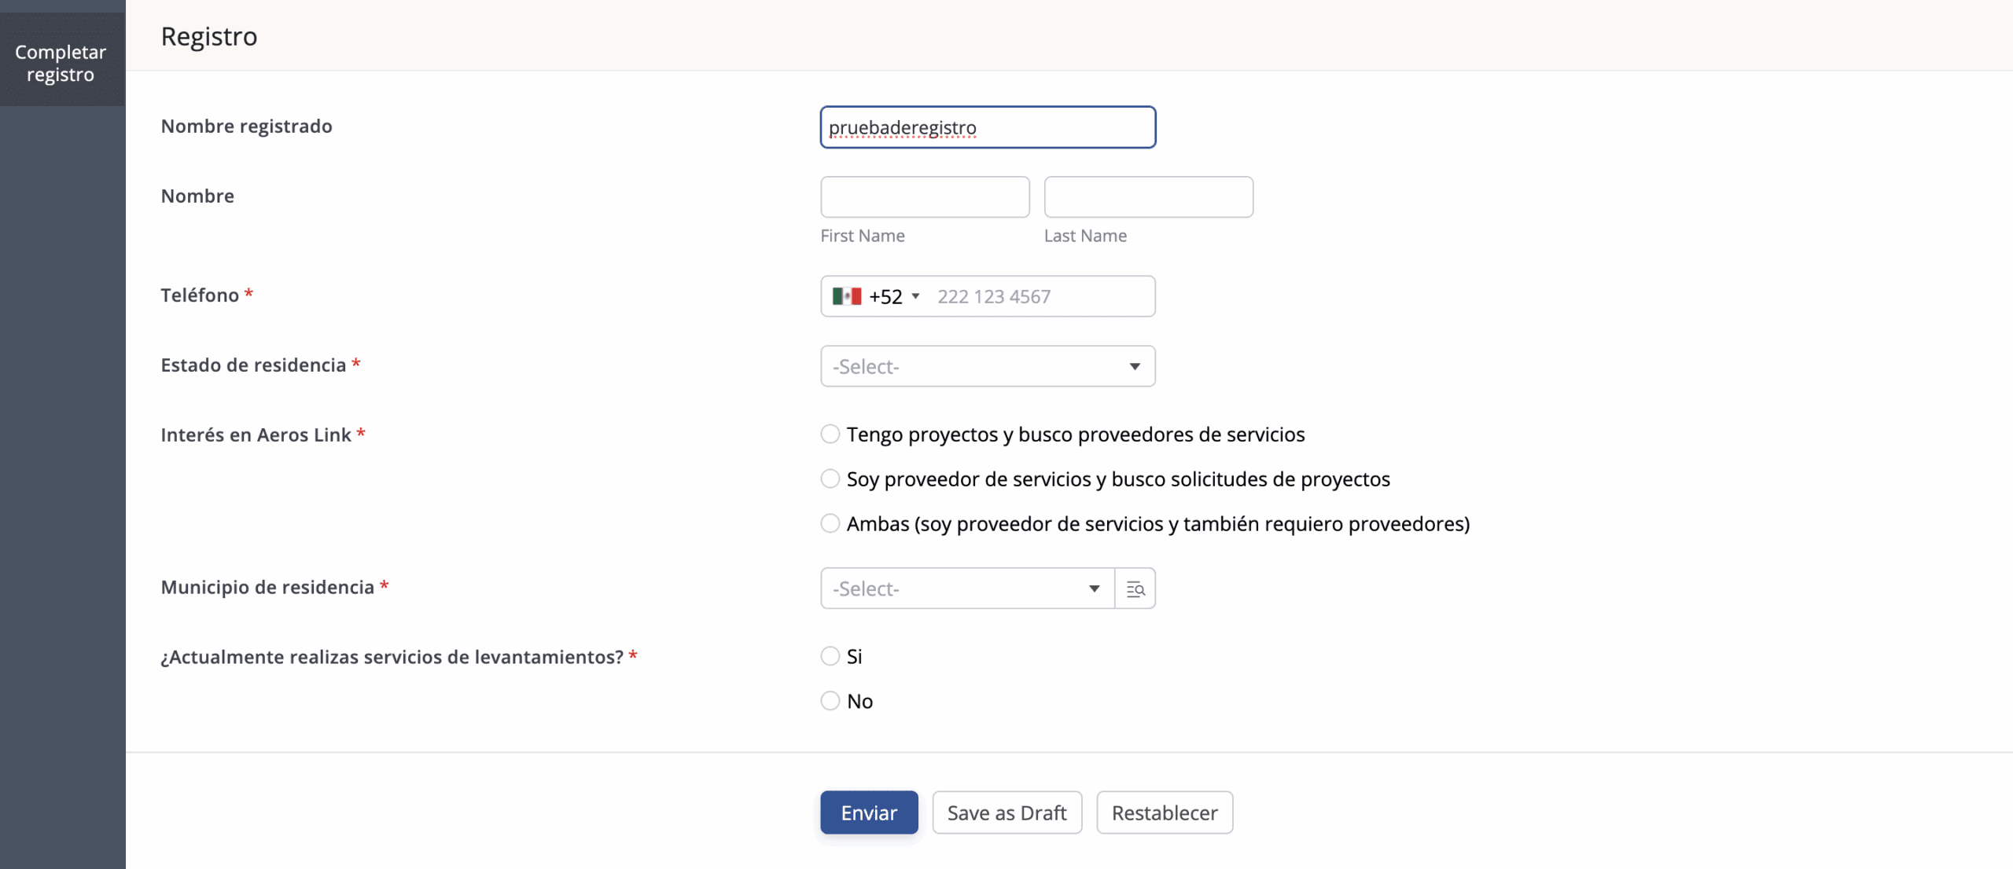Click the Mexico flag country icon
Image resolution: width=2013 pixels, height=869 pixels.
point(847,296)
